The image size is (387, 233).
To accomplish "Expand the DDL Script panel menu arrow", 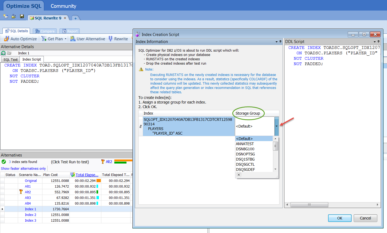I will pos(375,42).
